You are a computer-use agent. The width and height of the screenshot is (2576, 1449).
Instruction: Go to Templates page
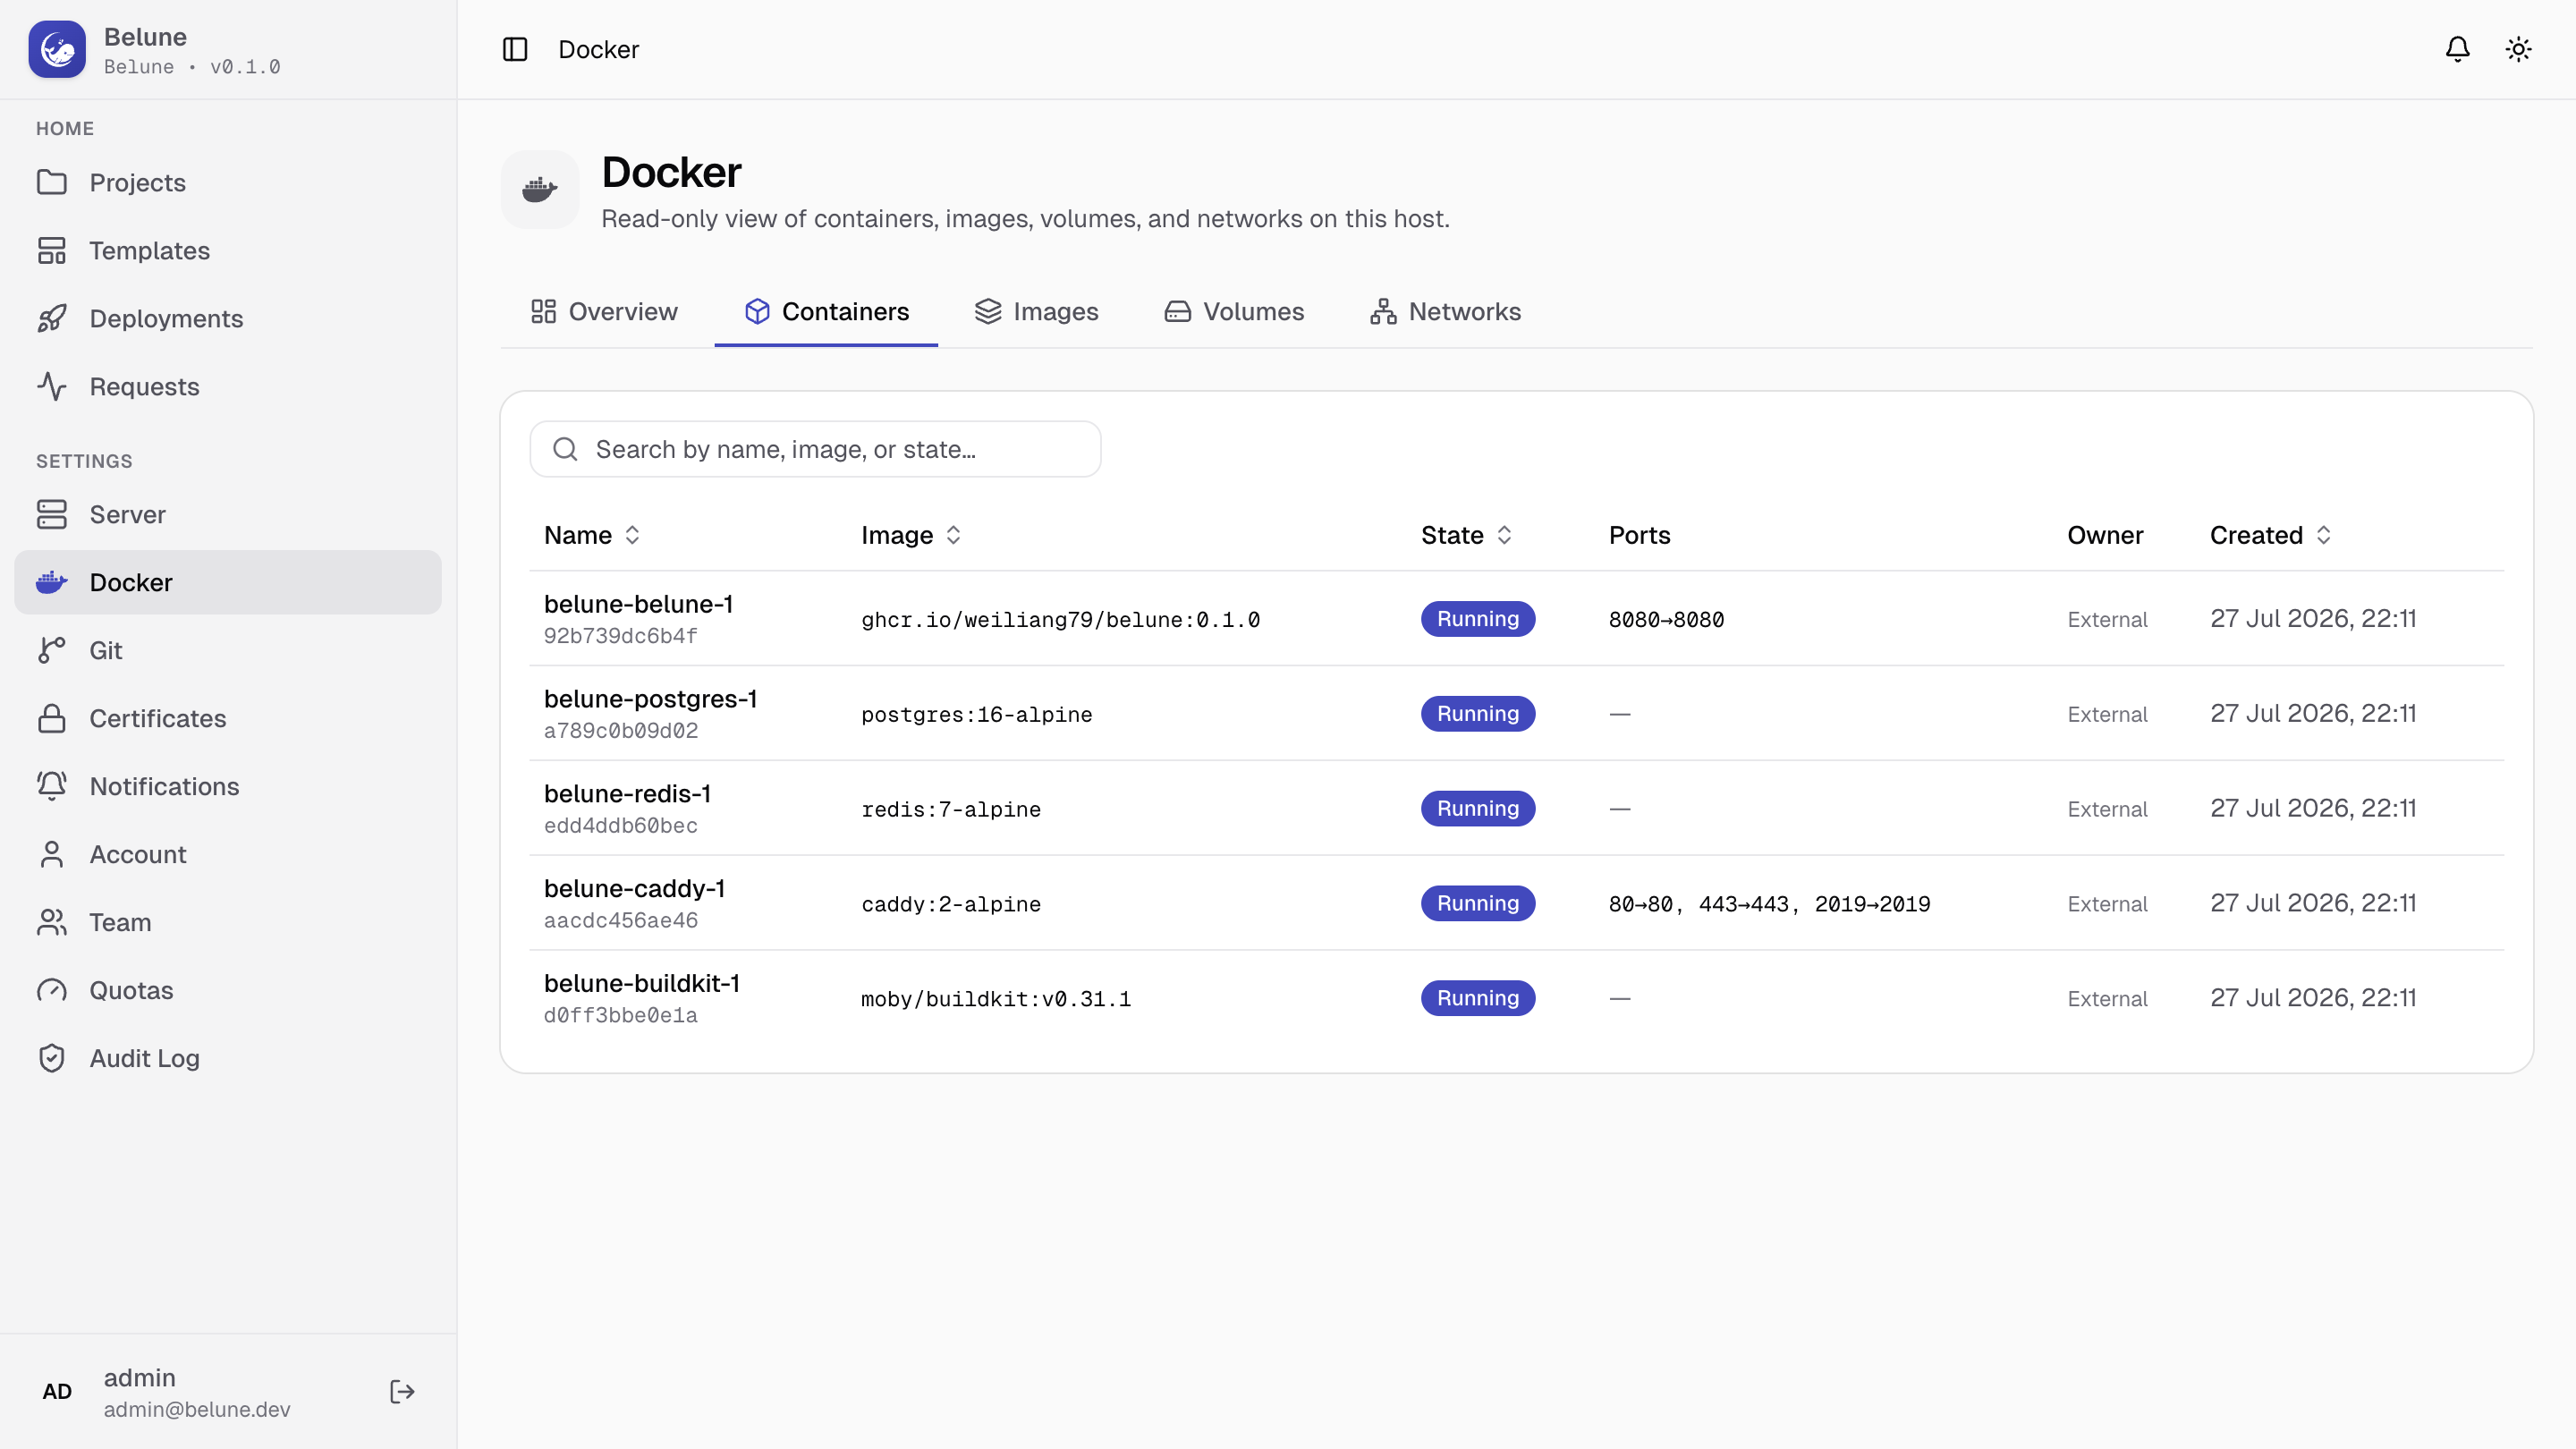pos(228,250)
